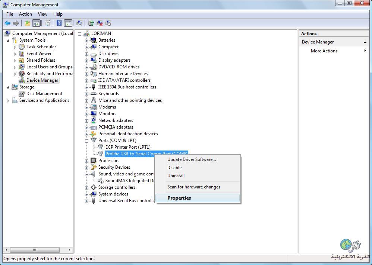This screenshot has width=372, height=265.
Task: Expand the Display adapters category
Action: (86, 61)
